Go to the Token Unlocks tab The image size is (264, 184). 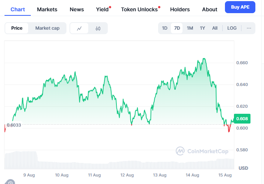click(139, 9)
